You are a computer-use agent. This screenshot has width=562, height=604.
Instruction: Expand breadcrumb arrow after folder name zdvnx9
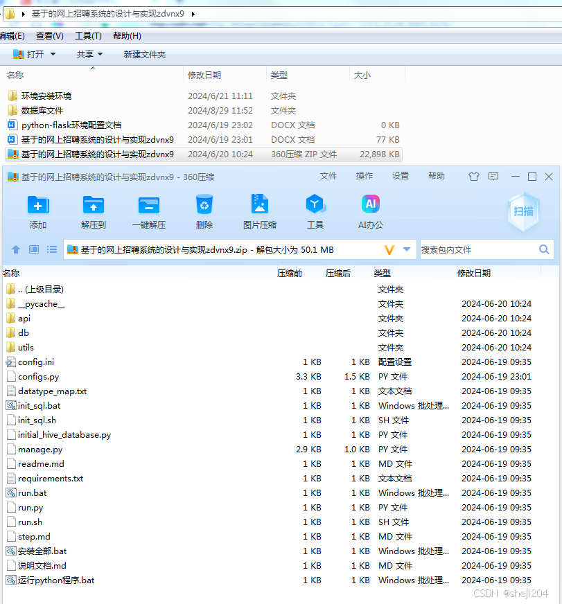click(x=193, y=15)
